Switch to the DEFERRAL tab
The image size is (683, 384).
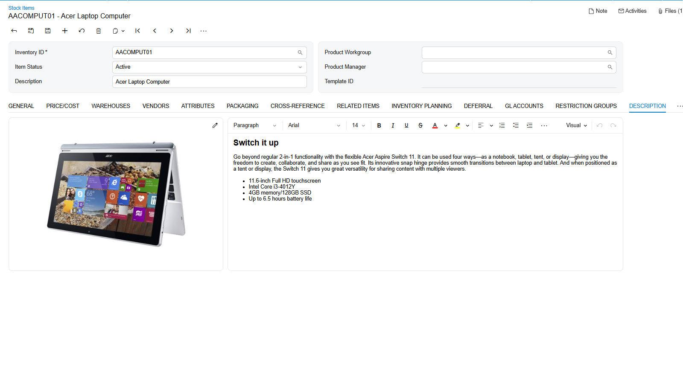[x=478, y=106]
